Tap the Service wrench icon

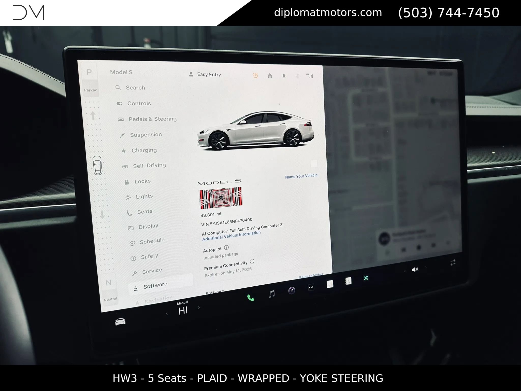tap(135, 273)
